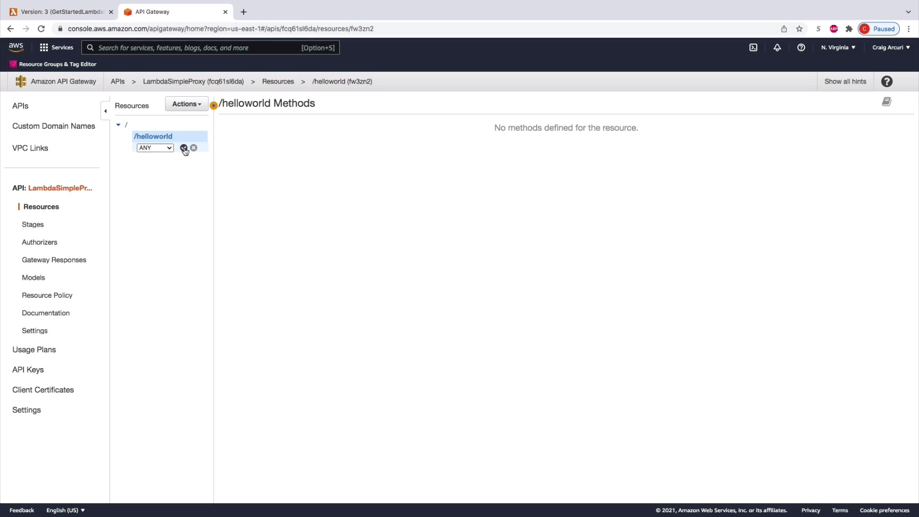
Task: Close the Lambda Version 3 tab
Action: (111, 12)
